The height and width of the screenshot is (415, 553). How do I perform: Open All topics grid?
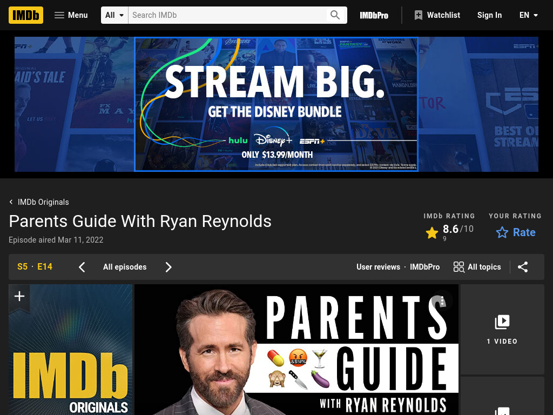[x=477, y=267]
